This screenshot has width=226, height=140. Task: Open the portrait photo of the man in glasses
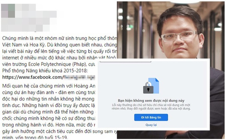click(x=171, y=30)
